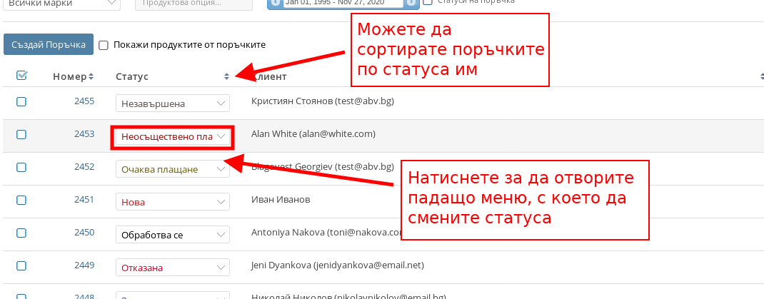Image resolution: width=764 pixels, height=299 pixels.
Task: Click the Клиент column sort arrow at far right
Action: pos(761,76)
